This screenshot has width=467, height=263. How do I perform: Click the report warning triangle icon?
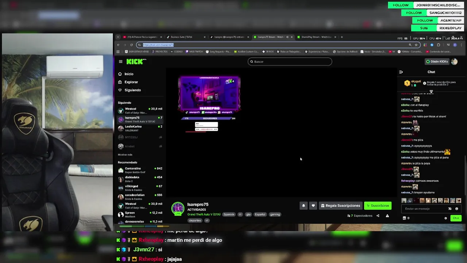tap(387, 216)
